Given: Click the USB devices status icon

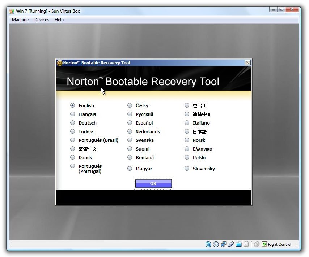Looking at the screenshot, I should pyautogui.click(x=231, y=244).
